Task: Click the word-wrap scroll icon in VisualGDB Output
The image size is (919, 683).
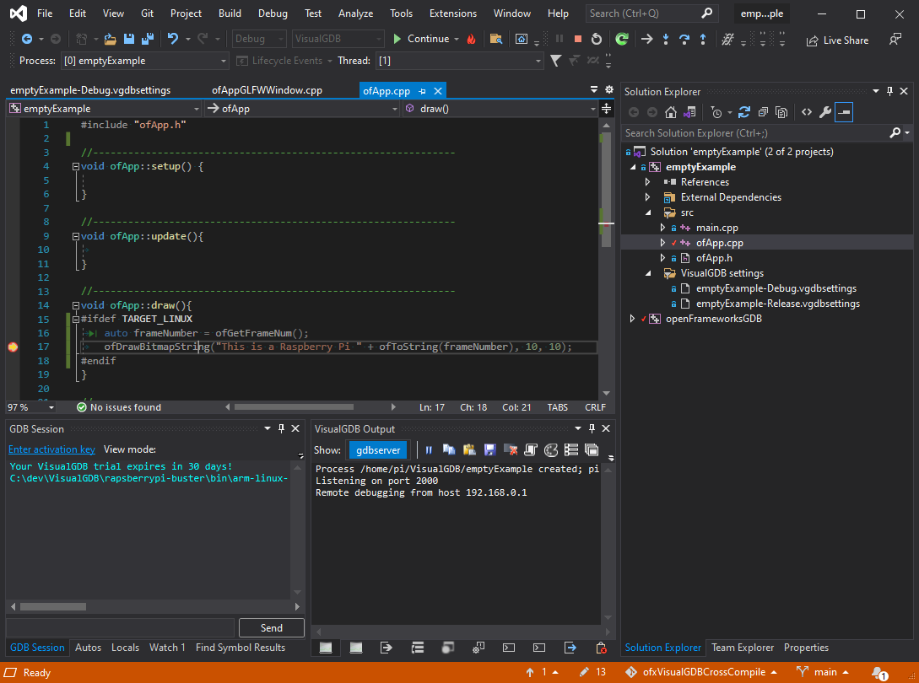Action: coord(531,450)
